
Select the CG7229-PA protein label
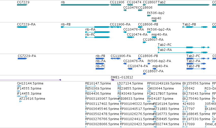[x=27, y=56]
